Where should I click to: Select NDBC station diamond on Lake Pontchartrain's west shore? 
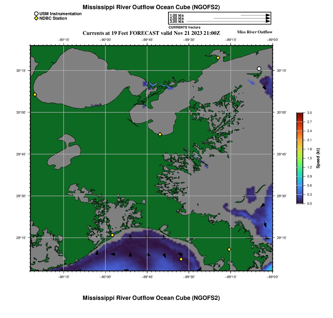coord(35,94)
